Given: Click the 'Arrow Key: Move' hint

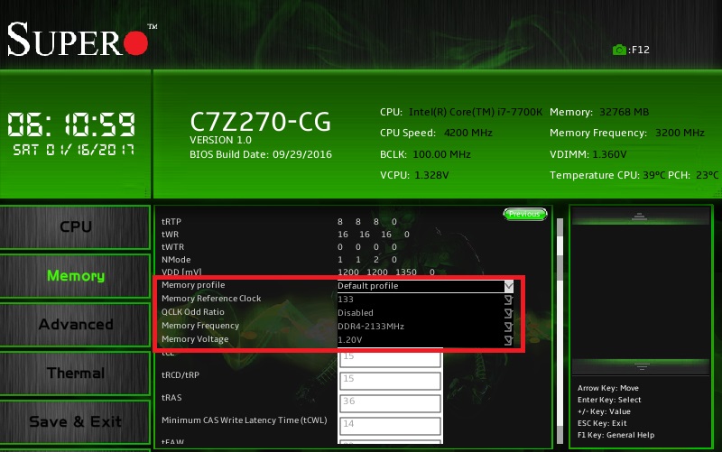Looking at the screenshot, I should 607,388.
